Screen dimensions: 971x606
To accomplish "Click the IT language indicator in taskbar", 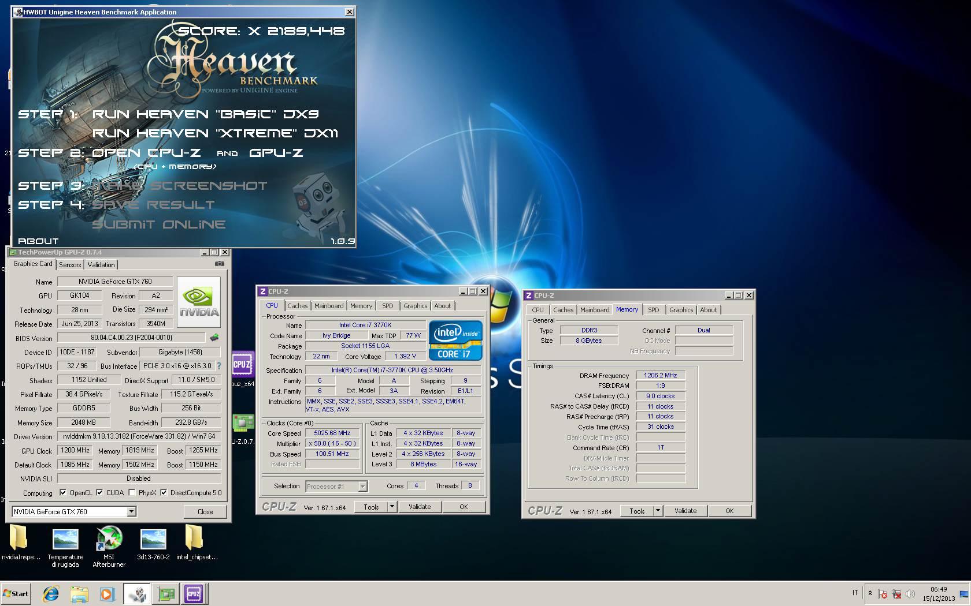I will [x=855, y=593].
